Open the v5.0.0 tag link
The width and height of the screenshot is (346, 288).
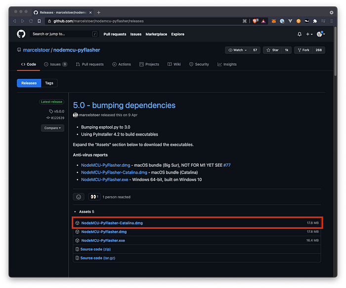(57, 111)
